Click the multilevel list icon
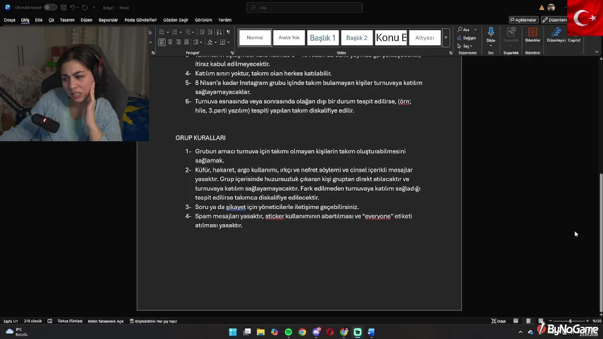Image resolution: width=603 pixels, height=339 pixels. 188,32
